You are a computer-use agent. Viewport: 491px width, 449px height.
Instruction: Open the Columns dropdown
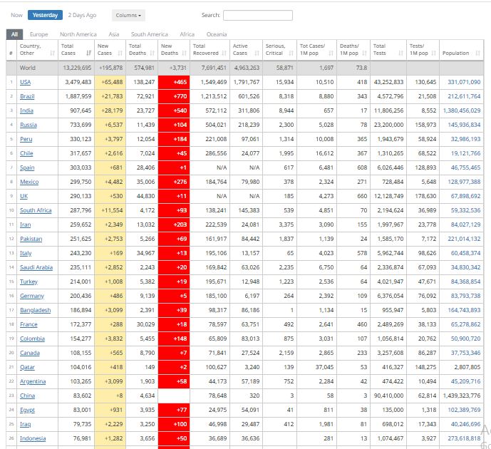[129, 15]
